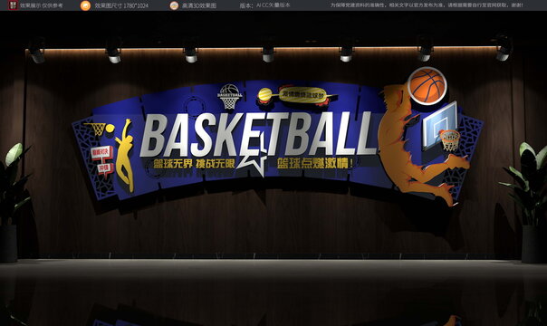Click the 效果图尺寸 1780*1024 text
Screen dimensions: 547x326
[x=121, y=5]
